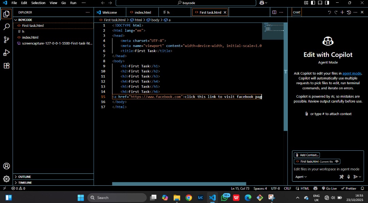This screenshot has height=203, width=368.
Task: Open the chat history icon
Action: pos(348,12)
